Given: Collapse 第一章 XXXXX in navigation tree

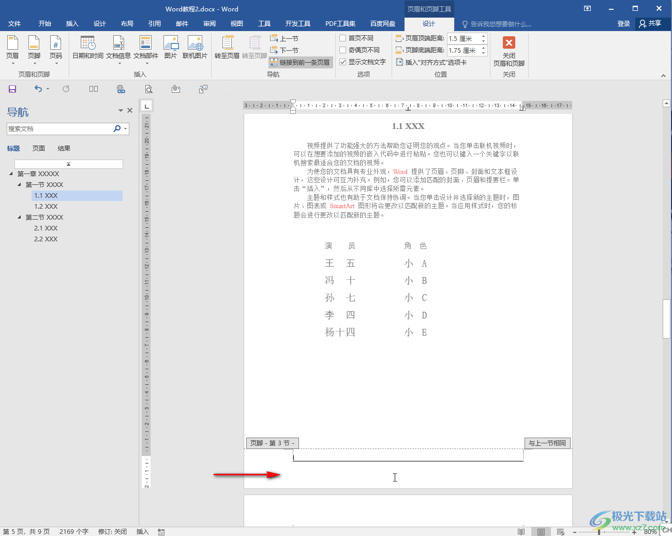Looking at the screenshot, I should 11,173.
